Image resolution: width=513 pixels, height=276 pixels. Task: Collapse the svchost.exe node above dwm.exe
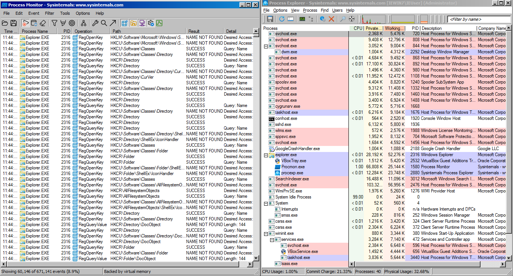coord(266,46)
